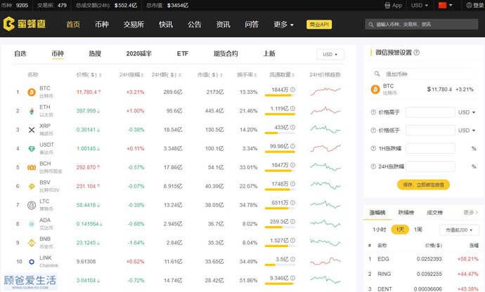Open the USD currency dropdown in top bar
The width and height of the screenshot is (485, 292).
tap(420, 5)
